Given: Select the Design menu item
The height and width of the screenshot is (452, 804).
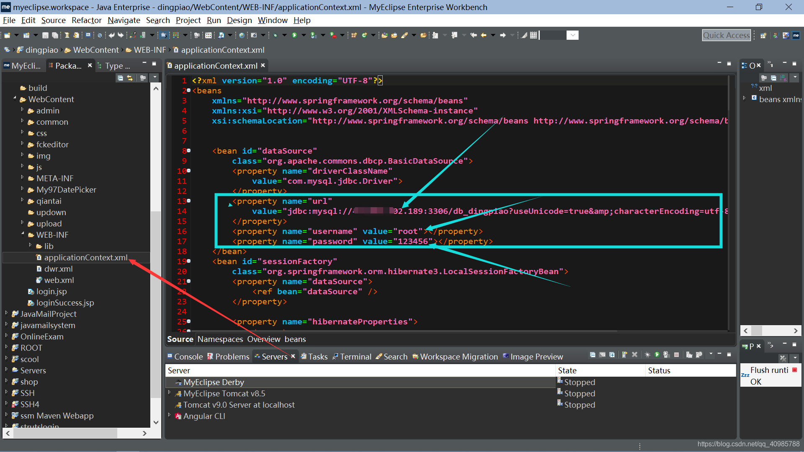Looking at the screenshot, I should [240, 21].
